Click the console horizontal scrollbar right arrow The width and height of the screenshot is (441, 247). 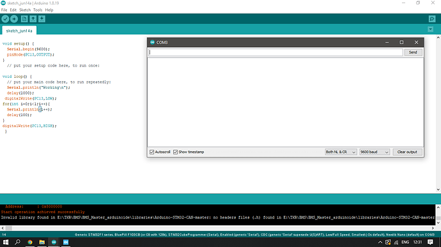pos(433,228)
